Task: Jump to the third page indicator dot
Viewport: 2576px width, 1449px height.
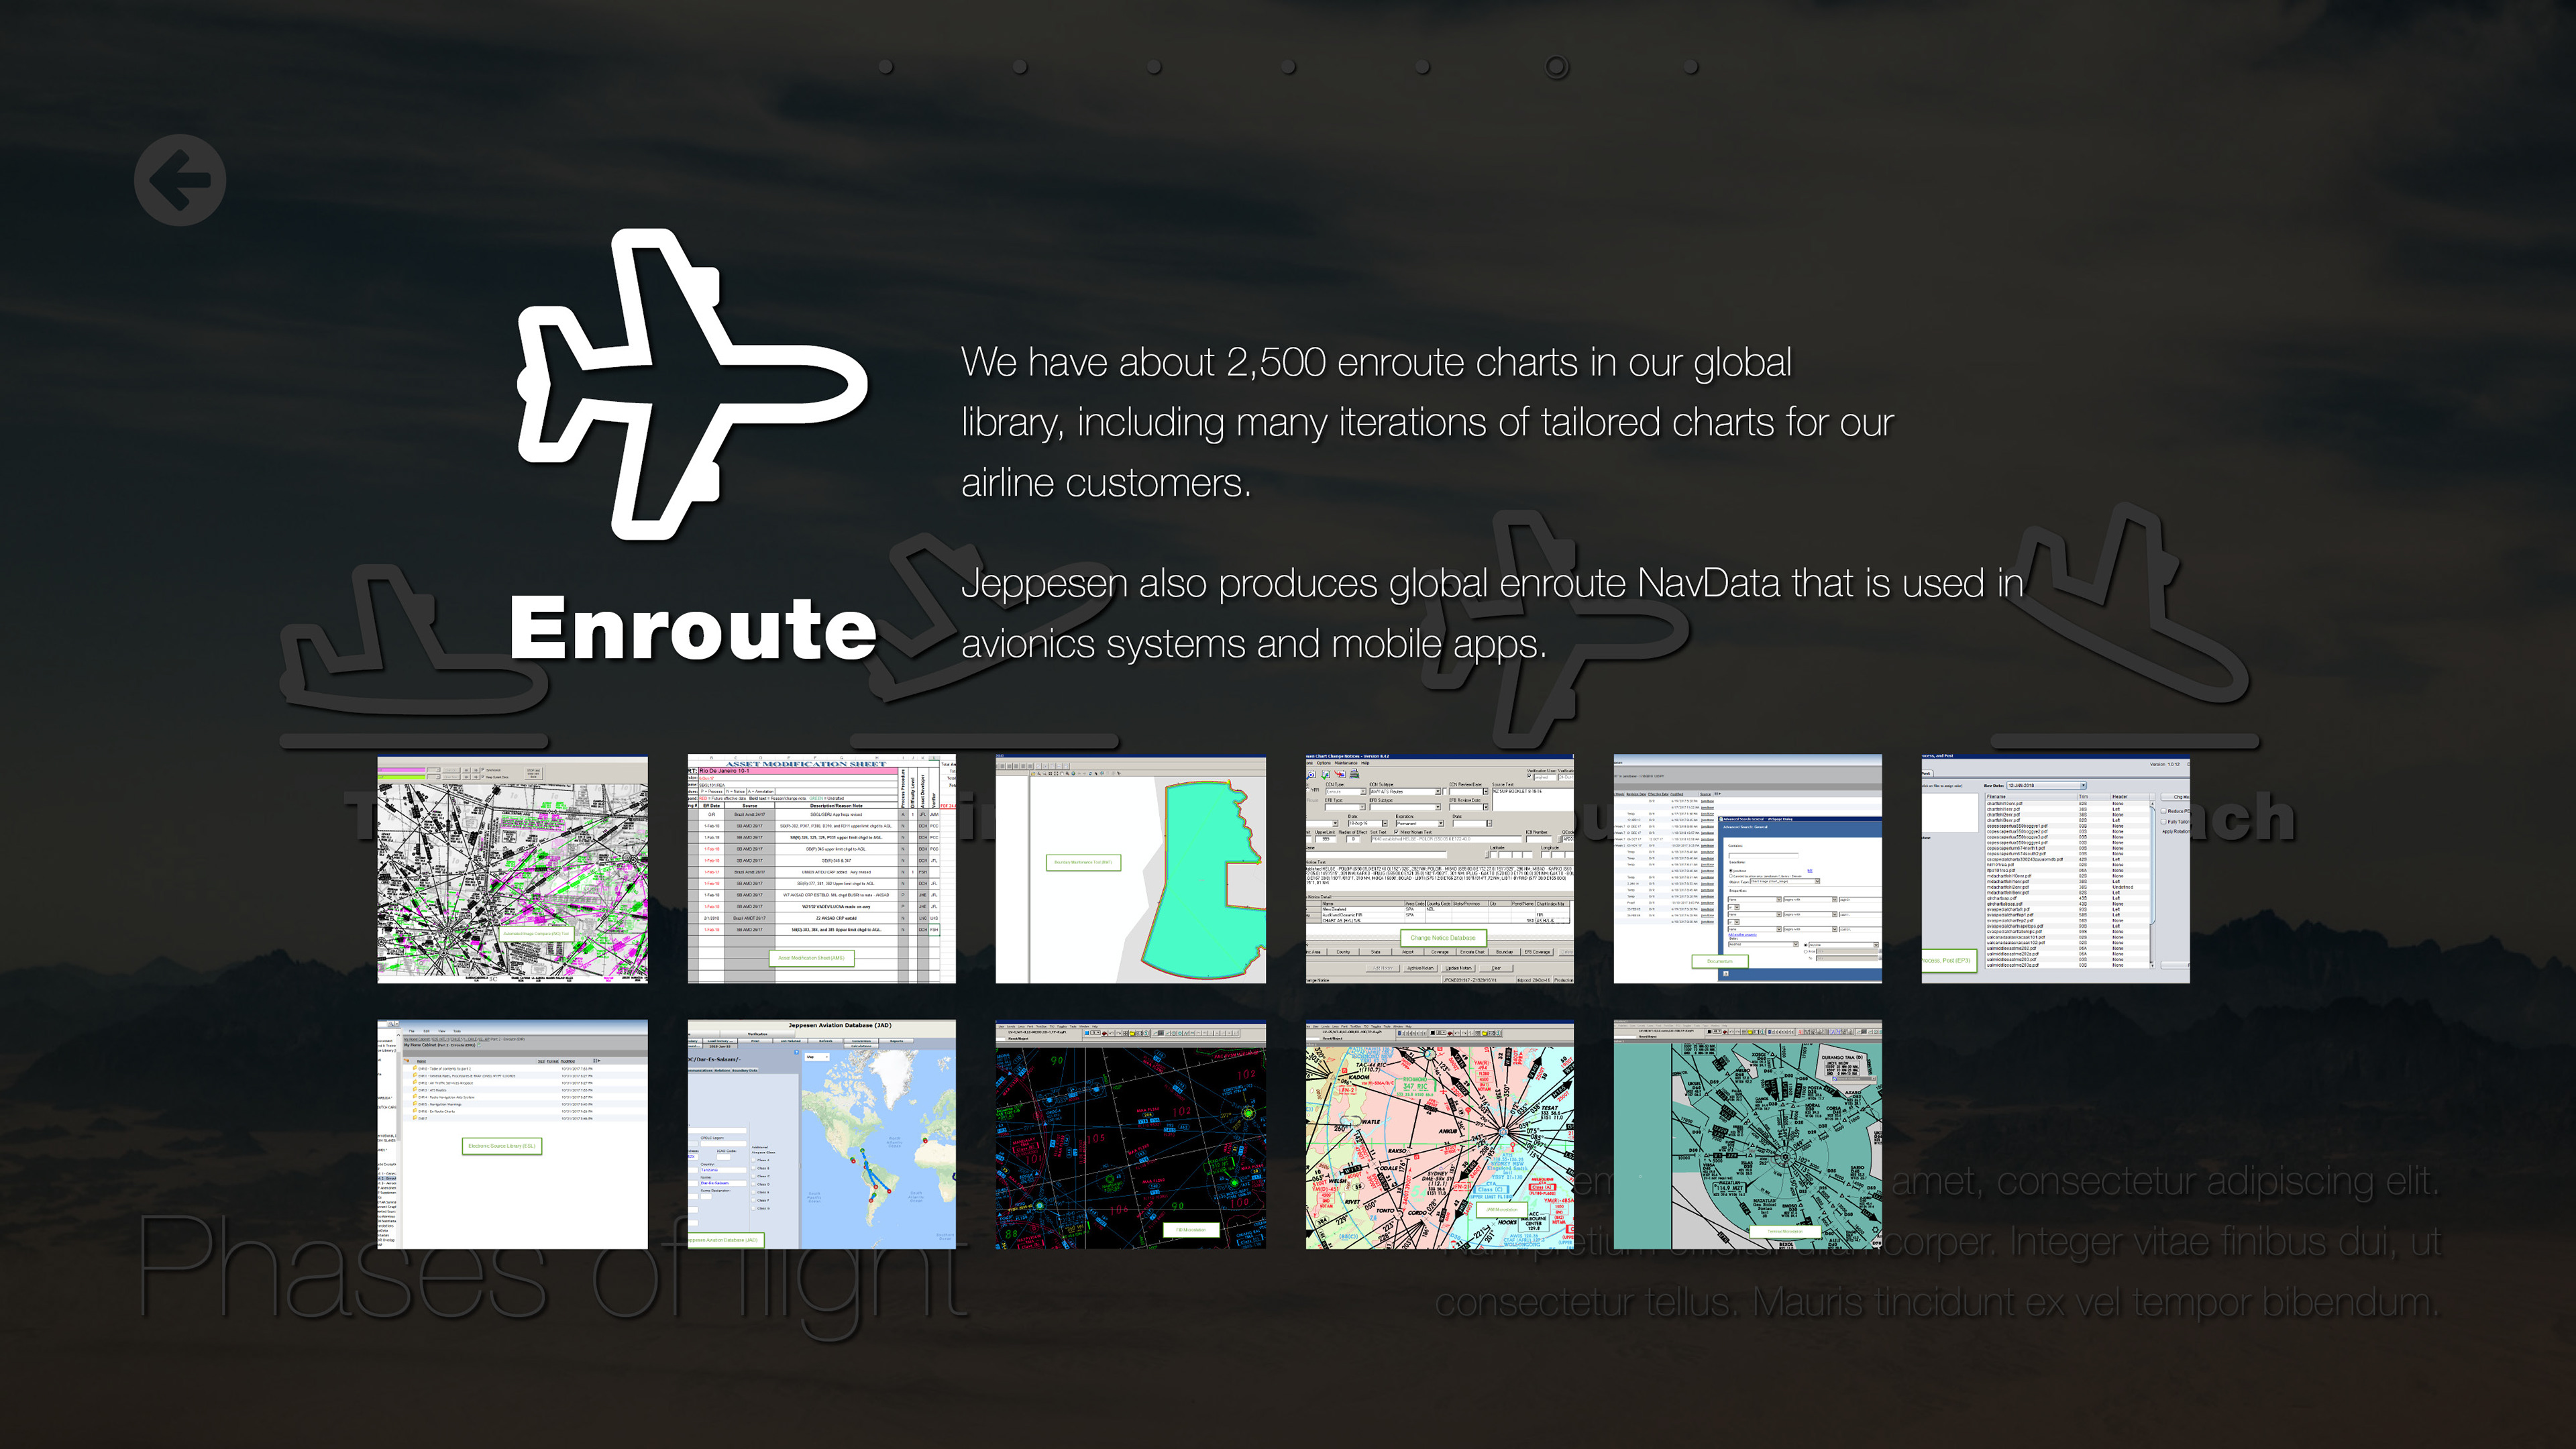Action: click(x=1154, y=67)
